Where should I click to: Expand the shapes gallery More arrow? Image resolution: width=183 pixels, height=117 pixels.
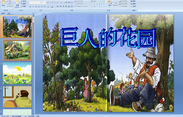pos(106,6)
